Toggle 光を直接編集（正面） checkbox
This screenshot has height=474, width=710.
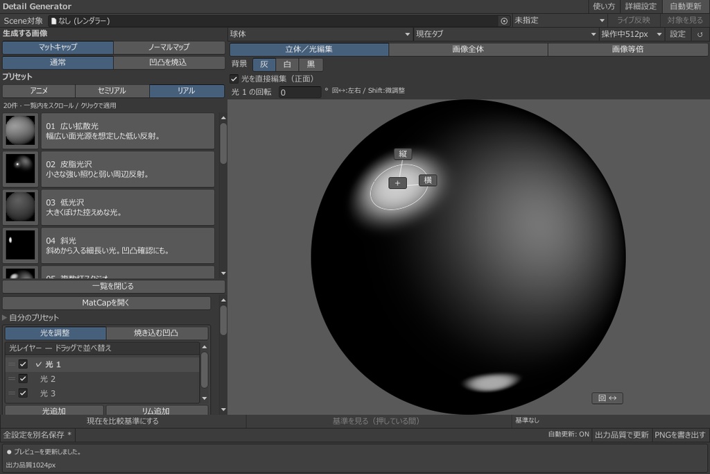click(234, 79)
